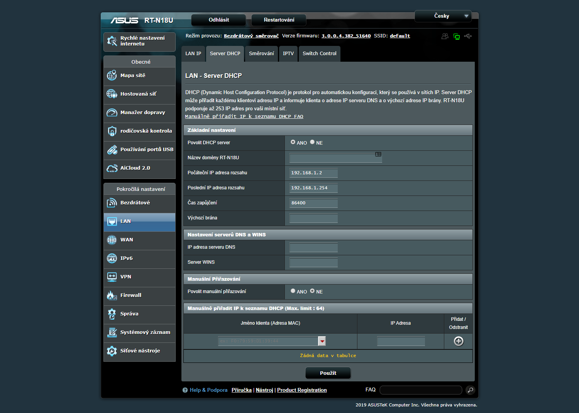
Task: Click the Restartování button
Action: pos(279,20)
